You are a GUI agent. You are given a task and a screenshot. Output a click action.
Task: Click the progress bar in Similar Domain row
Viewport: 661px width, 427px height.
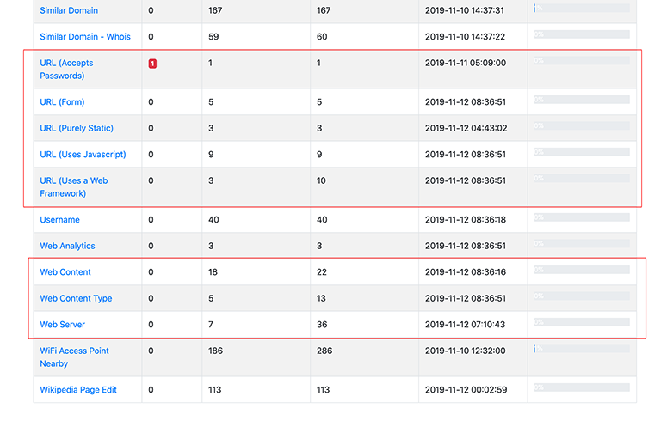582,9
